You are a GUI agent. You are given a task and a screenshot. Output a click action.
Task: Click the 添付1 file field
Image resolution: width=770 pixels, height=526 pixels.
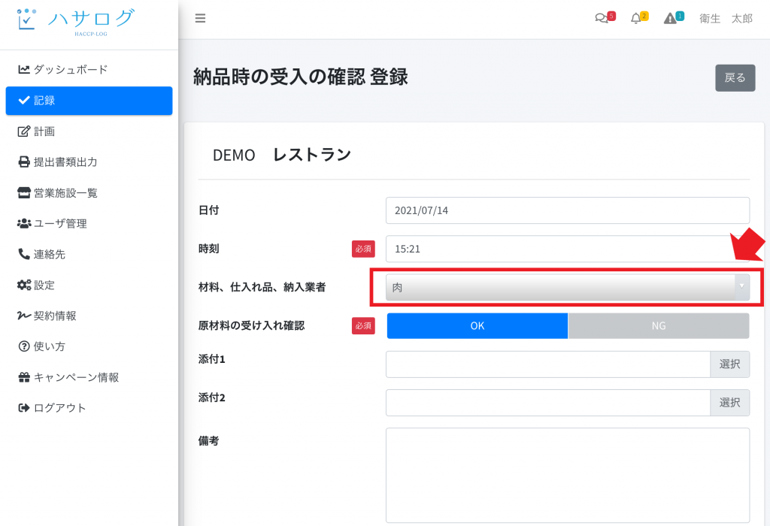coord(548,364)
